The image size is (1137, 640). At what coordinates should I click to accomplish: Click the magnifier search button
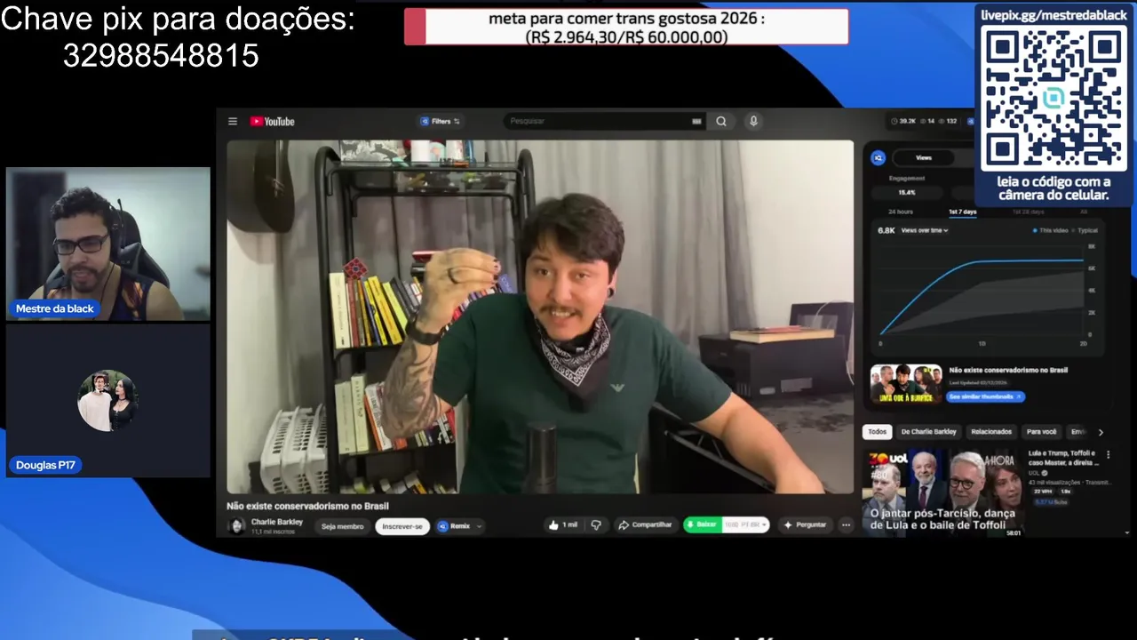pyautogui.click(x=721, y=122)
